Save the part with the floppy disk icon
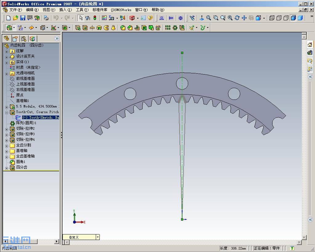 pos(22,18)
